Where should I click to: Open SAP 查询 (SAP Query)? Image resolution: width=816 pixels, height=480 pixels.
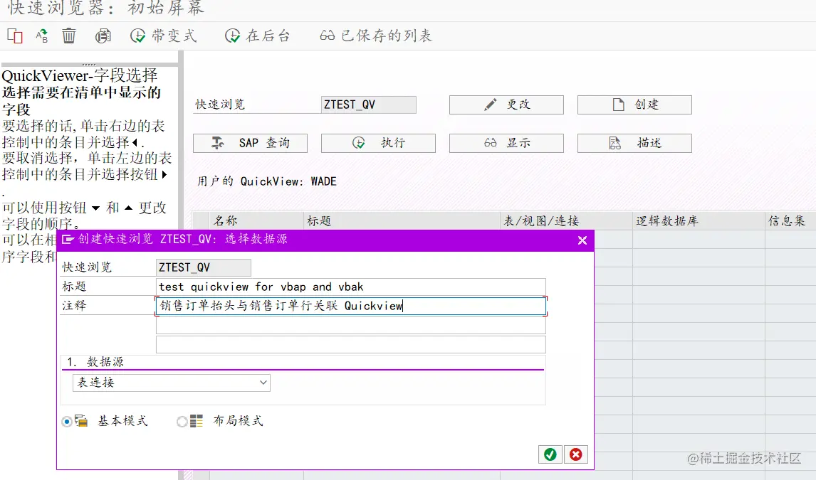coord(251,143)
